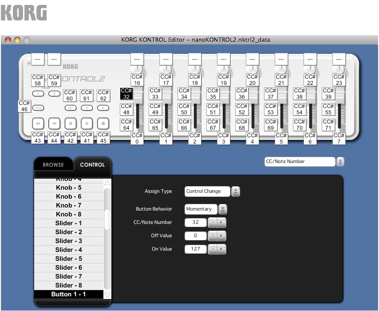
Task: Click the Play transport button
Action: click(x=87, y=124)
